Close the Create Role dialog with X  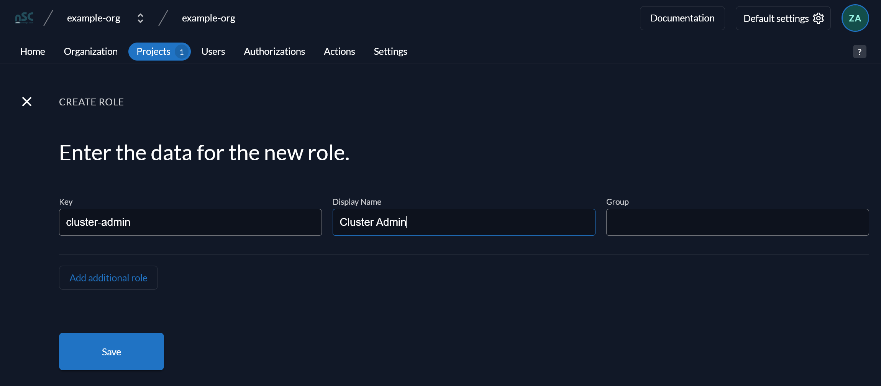coord(27,102)
